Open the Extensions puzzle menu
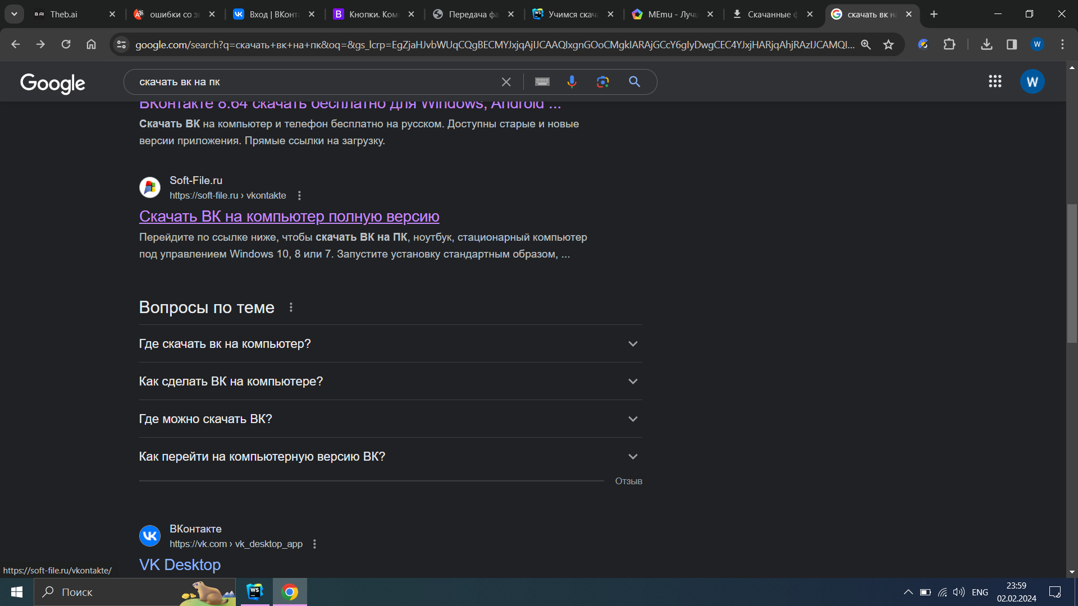1078x606 pixels. point(949,44)
